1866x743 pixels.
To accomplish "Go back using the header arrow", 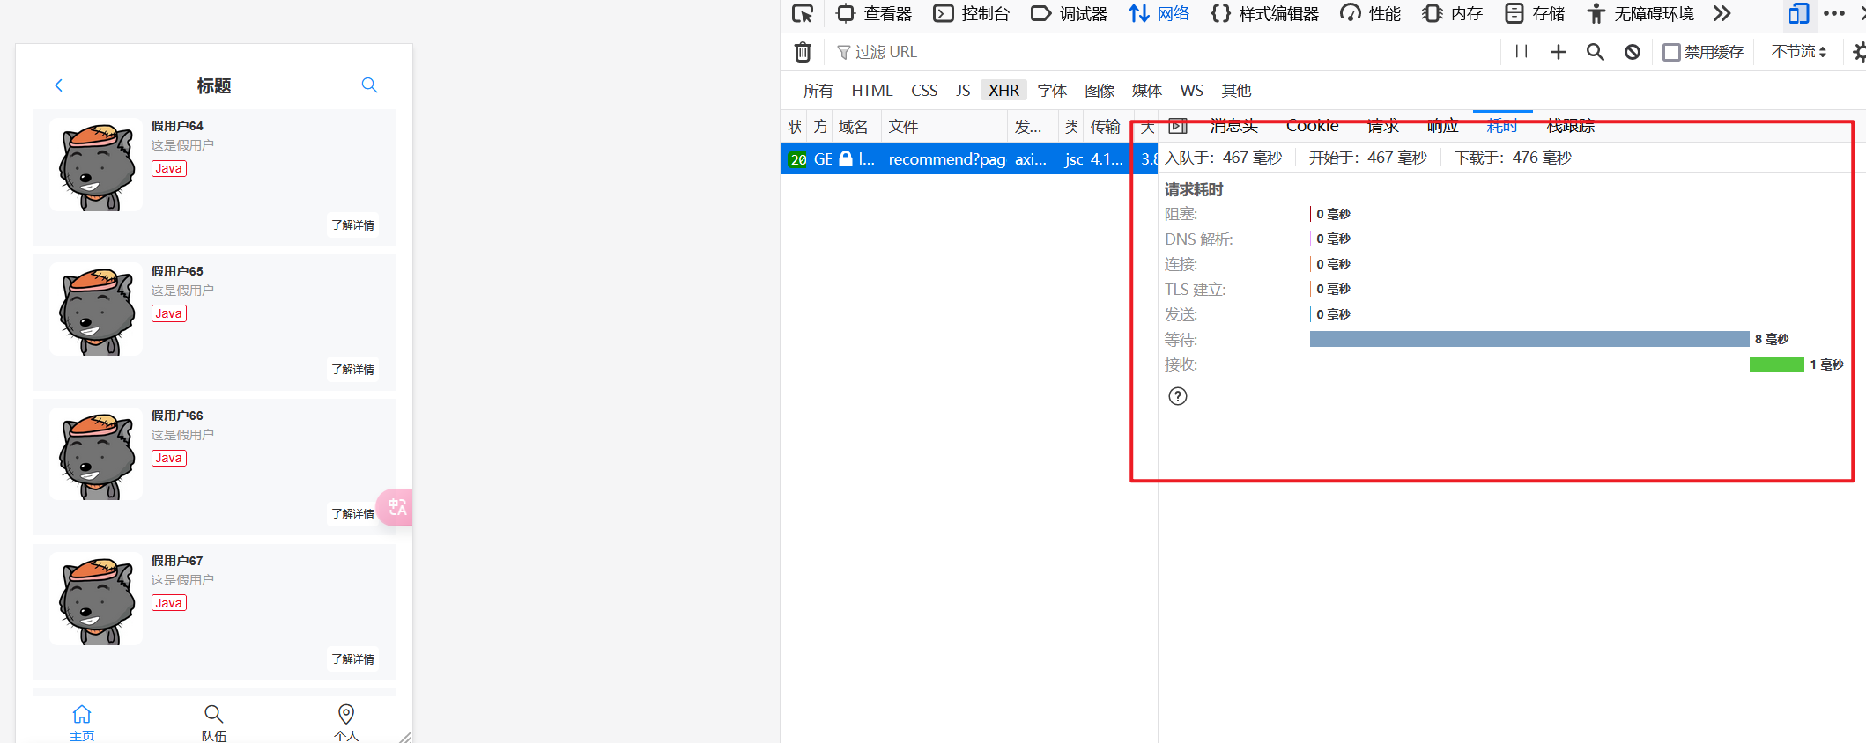I will pos(59,85).
